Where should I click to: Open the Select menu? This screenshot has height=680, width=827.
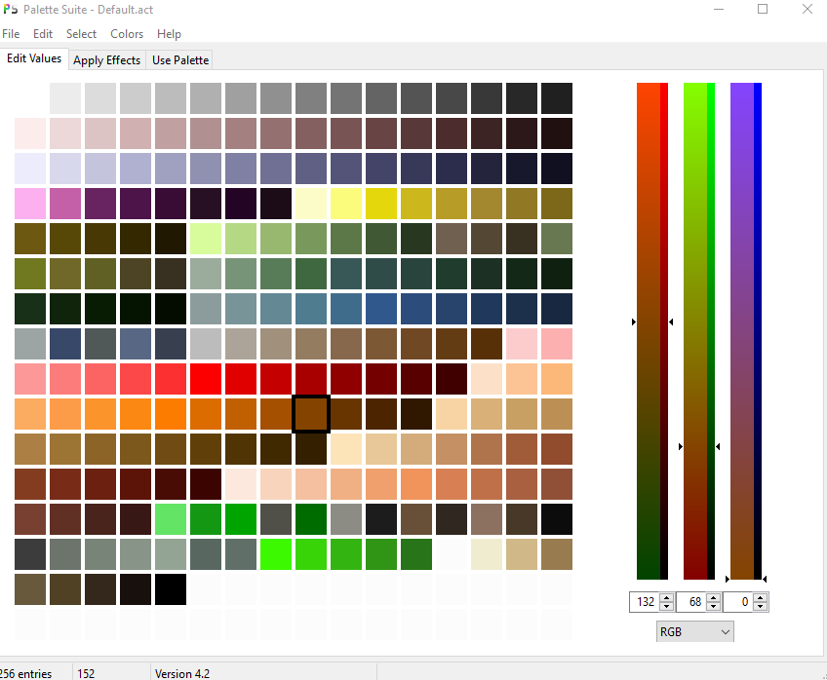[81, 34]
